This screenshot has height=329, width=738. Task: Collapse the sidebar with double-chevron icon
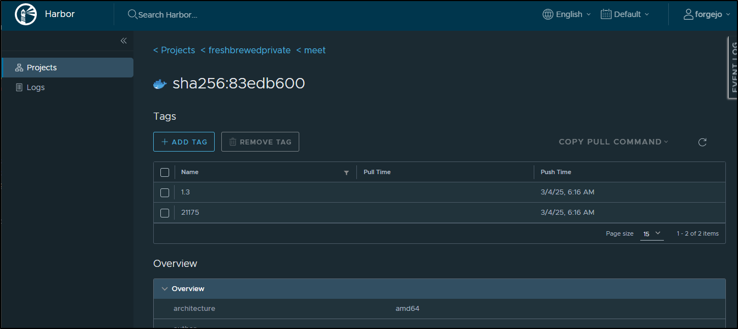[124, 41]
